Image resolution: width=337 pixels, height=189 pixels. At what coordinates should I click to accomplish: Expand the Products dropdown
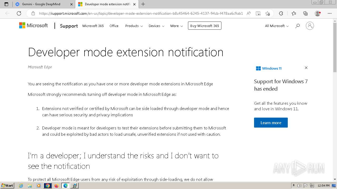pyautogui.click(x=134, y=26)
